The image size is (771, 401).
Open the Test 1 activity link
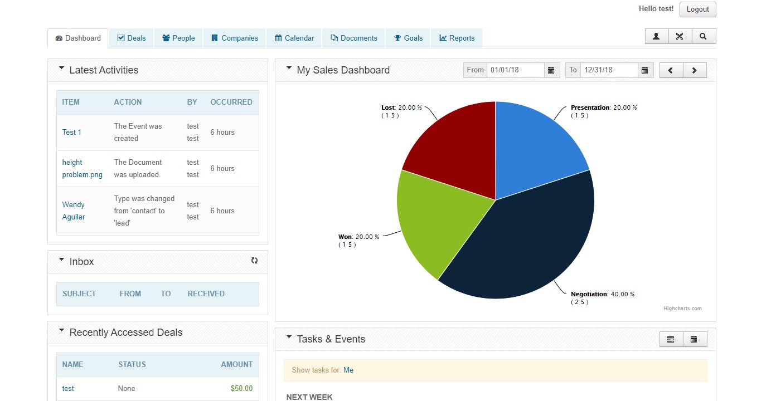point(71,132)
